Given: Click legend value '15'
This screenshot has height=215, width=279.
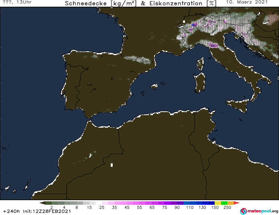Looking at the screenshot, I should click(89, 207).
